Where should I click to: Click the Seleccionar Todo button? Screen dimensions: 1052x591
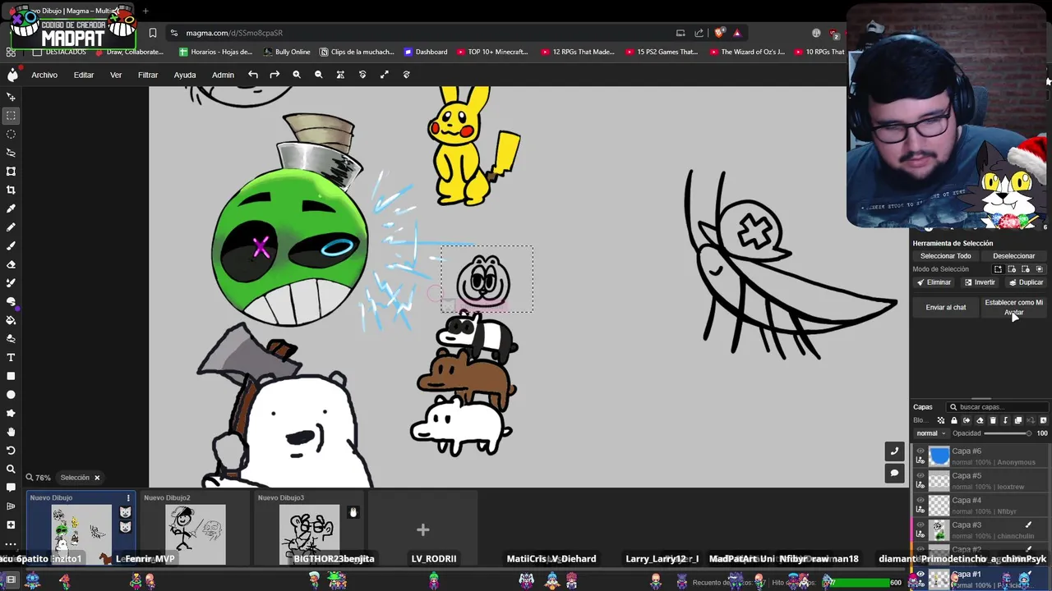coord(945,256)
